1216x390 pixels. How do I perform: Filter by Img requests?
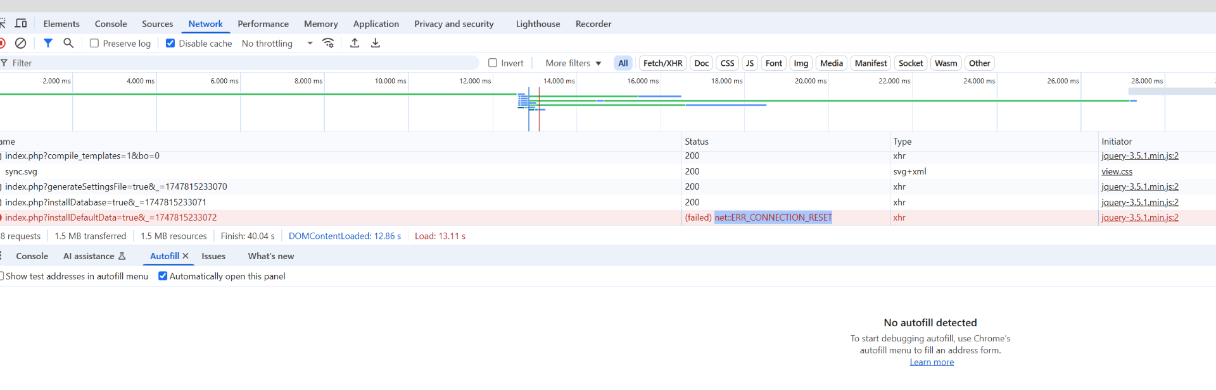[x=801, y=63]
